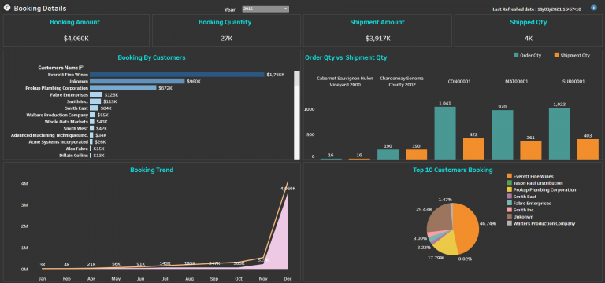Click the Dec month axis label
Image resolution: width=605 pixels, height=283 pixels.
point(288,278)
